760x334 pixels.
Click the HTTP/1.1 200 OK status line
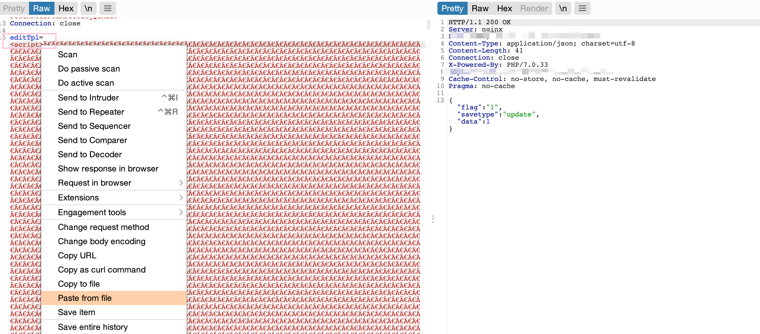(x=480, y=22)
